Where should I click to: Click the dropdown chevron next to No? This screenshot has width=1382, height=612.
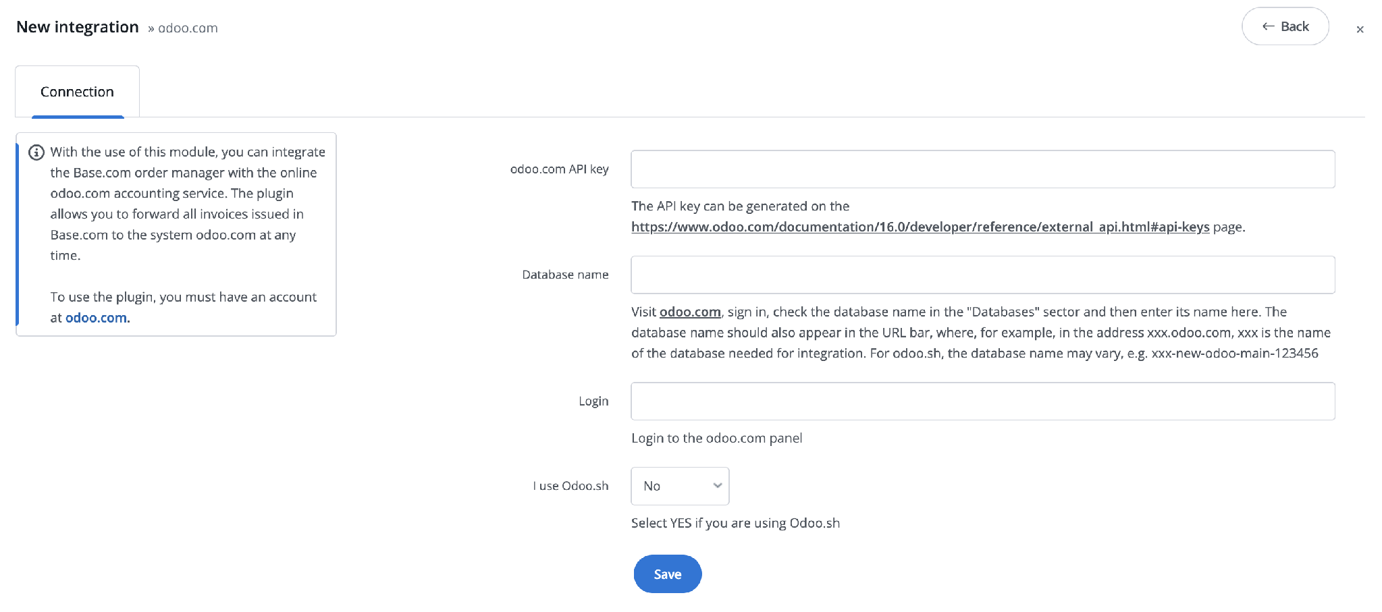click(718, 486)
